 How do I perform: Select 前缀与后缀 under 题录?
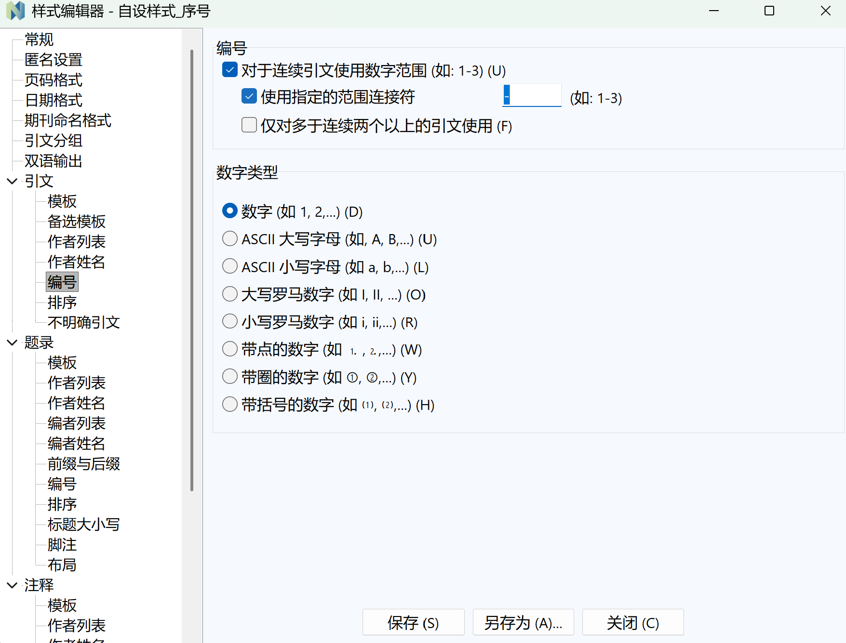(84, 464)
